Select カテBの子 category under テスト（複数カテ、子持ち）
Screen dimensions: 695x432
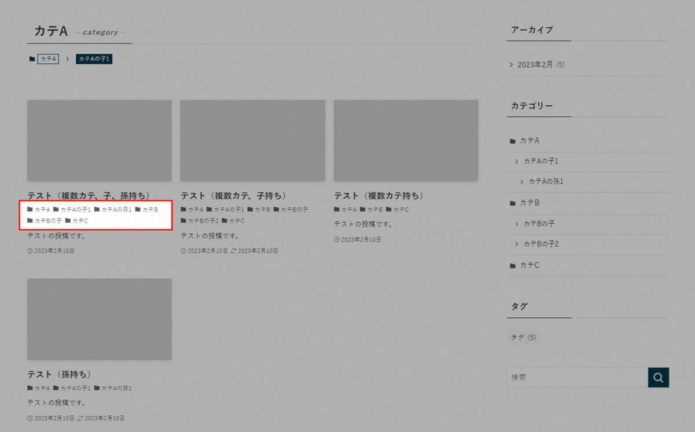click(294, 210)
